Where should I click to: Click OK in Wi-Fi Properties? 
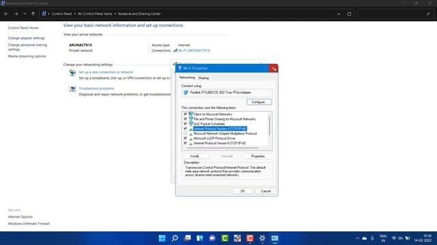[x=242, y=191]
